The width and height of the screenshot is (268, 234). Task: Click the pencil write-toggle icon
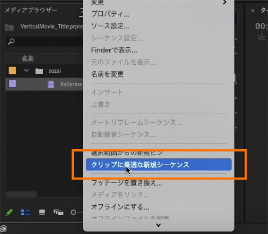[9, 213]
